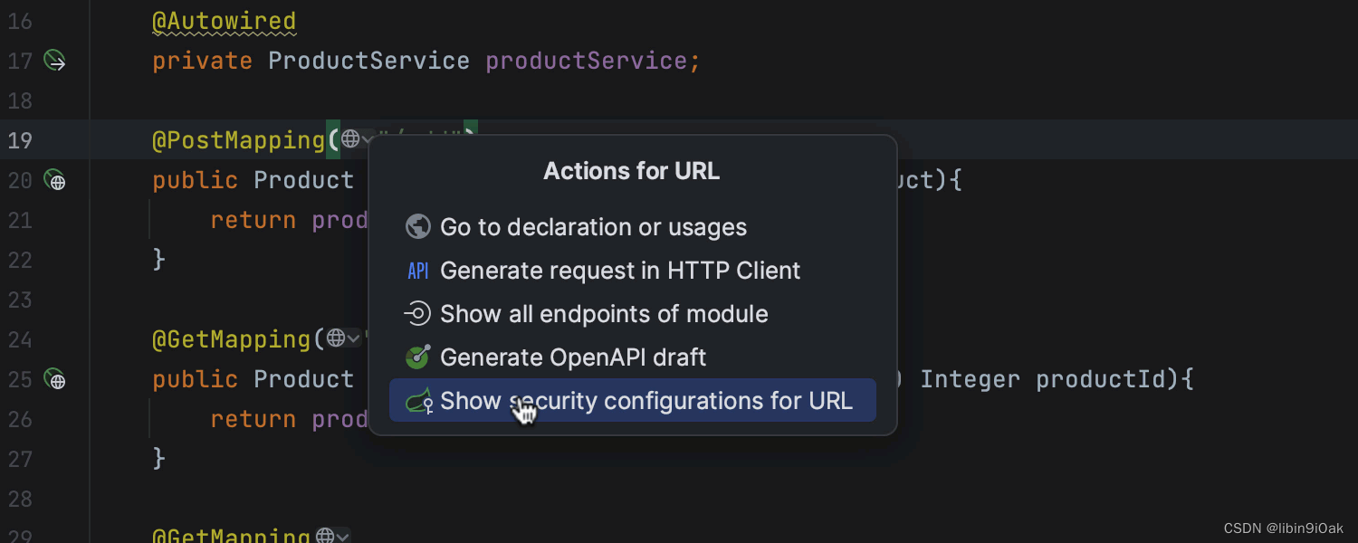The height and width of the screenshot is (543, 1358).
Task: Click the endpoint gutter icon on line 25
Action: click(55, 380)
